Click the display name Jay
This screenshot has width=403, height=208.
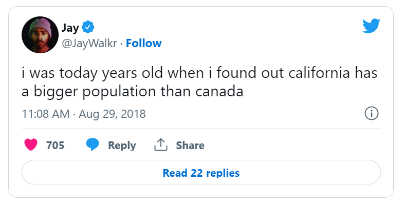coord(70,27)
